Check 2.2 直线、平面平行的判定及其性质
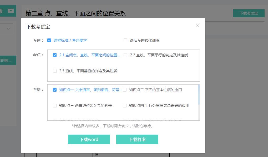This screenshot has width=268, height=157. coord(125,55)
